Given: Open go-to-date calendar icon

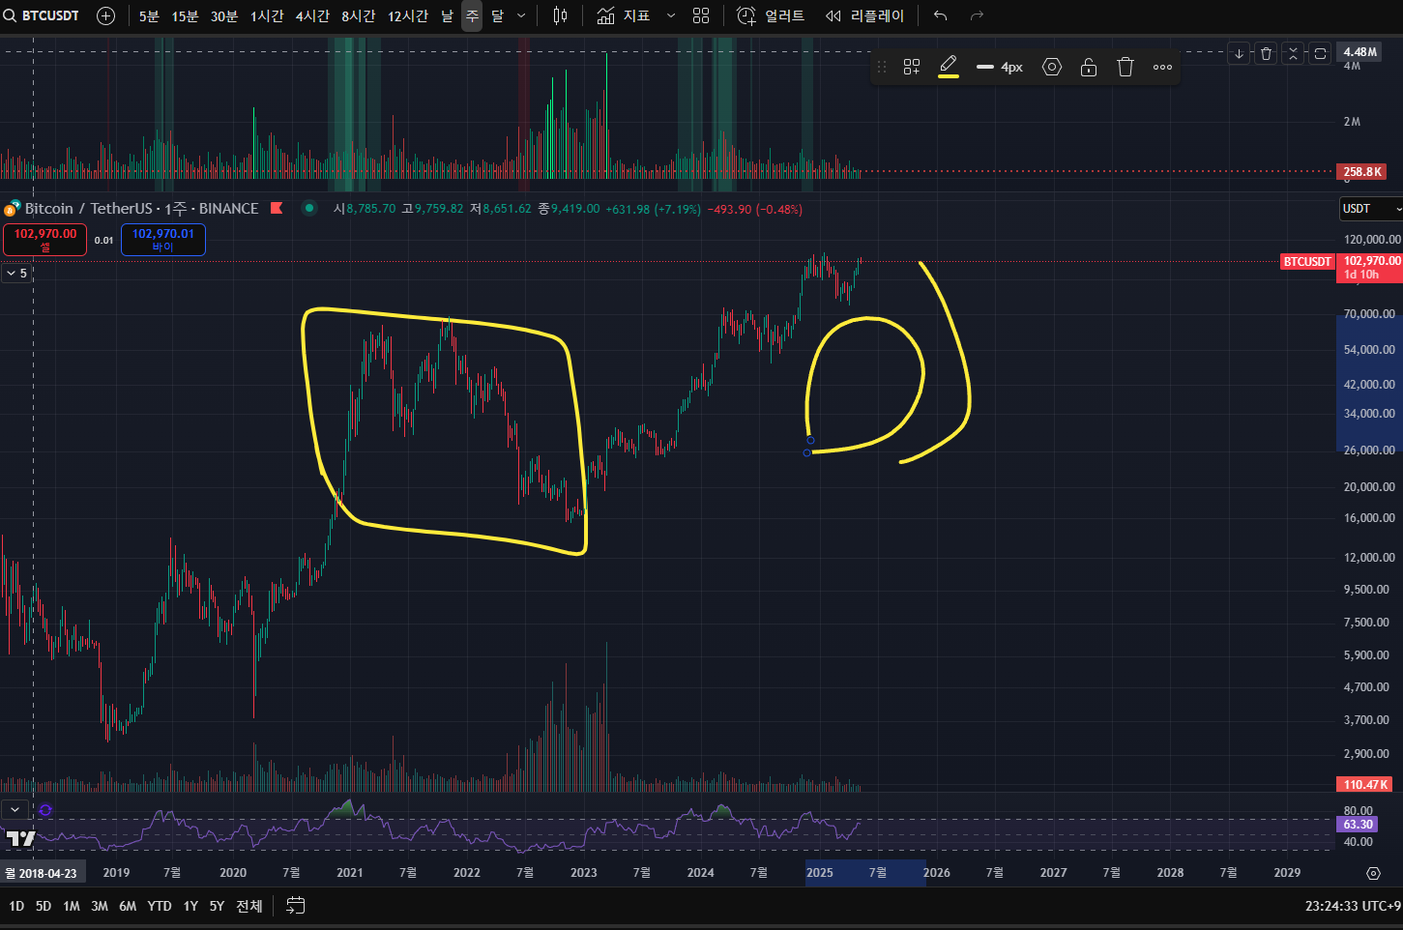Looking at the screenshot, I should (296, 906).
